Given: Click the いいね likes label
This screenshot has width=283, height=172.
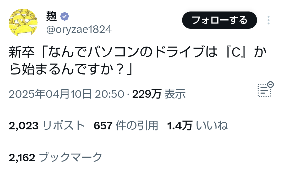Looking at the screenshot, I should pyautogui.click(x=212, y=125).
